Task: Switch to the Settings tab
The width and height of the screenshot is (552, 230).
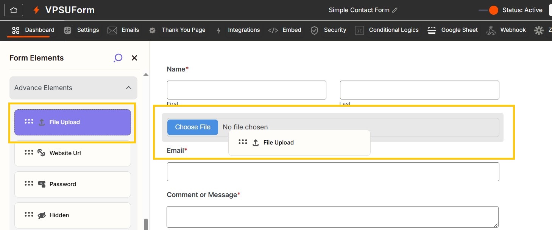Action: tap(87, 30)
